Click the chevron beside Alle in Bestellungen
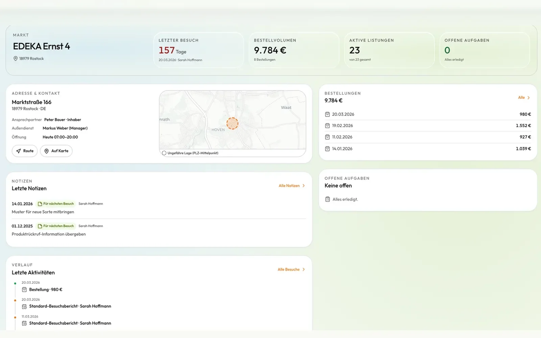The height and width of the screenshot is (338, 541). 528,98
